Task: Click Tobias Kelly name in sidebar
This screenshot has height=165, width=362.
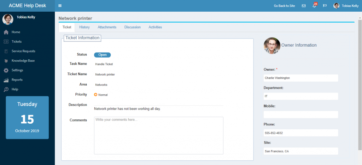Action: click(x=26, y=17)
